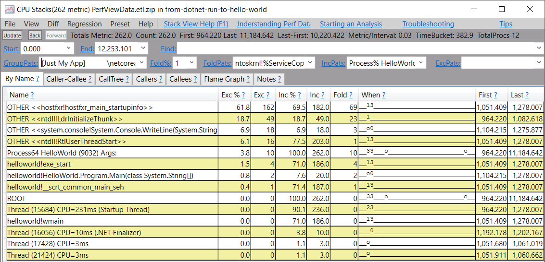The height and width of the screenshot is (262, 545).
Task: Click the Back button
Action: click(35, 36)
